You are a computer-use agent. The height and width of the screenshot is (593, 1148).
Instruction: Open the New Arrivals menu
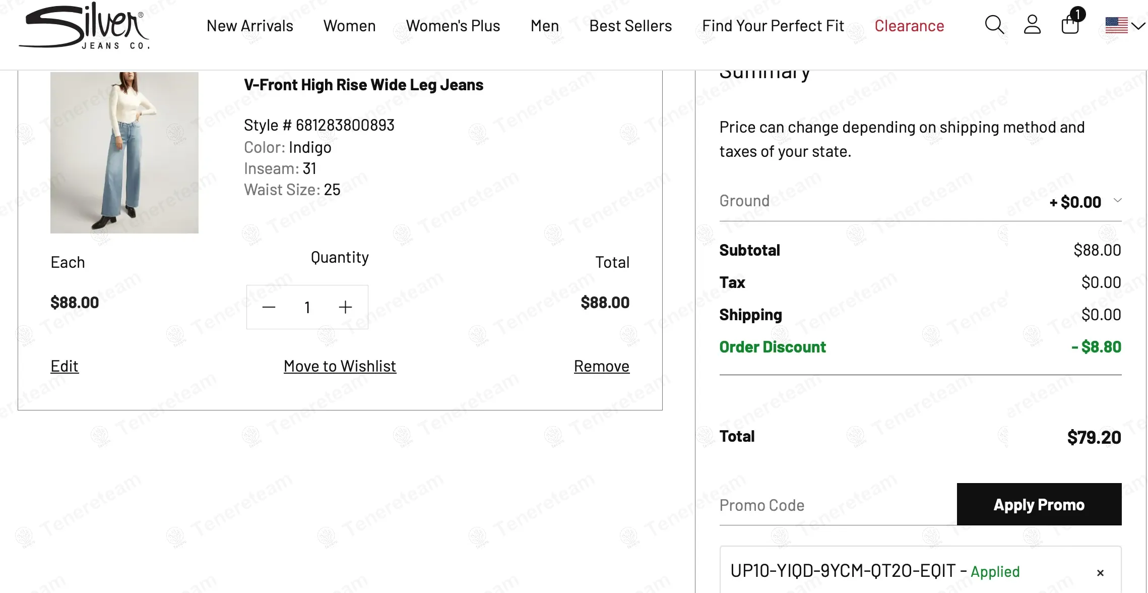click(x=250, y=26)
